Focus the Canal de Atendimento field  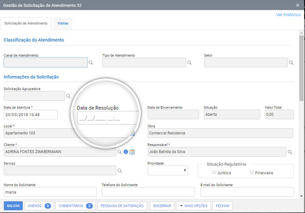pyautogui.click(x=45, y=62)
